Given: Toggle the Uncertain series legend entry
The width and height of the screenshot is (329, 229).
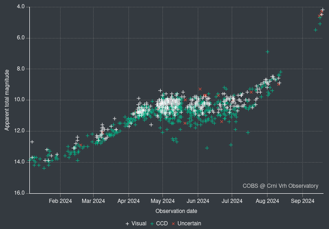Looking at the screenshot, I should pos(186,224).
